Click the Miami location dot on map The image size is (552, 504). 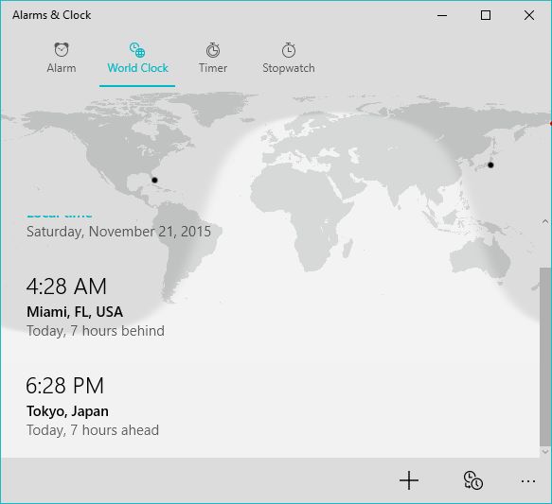(x=154, y=181)
